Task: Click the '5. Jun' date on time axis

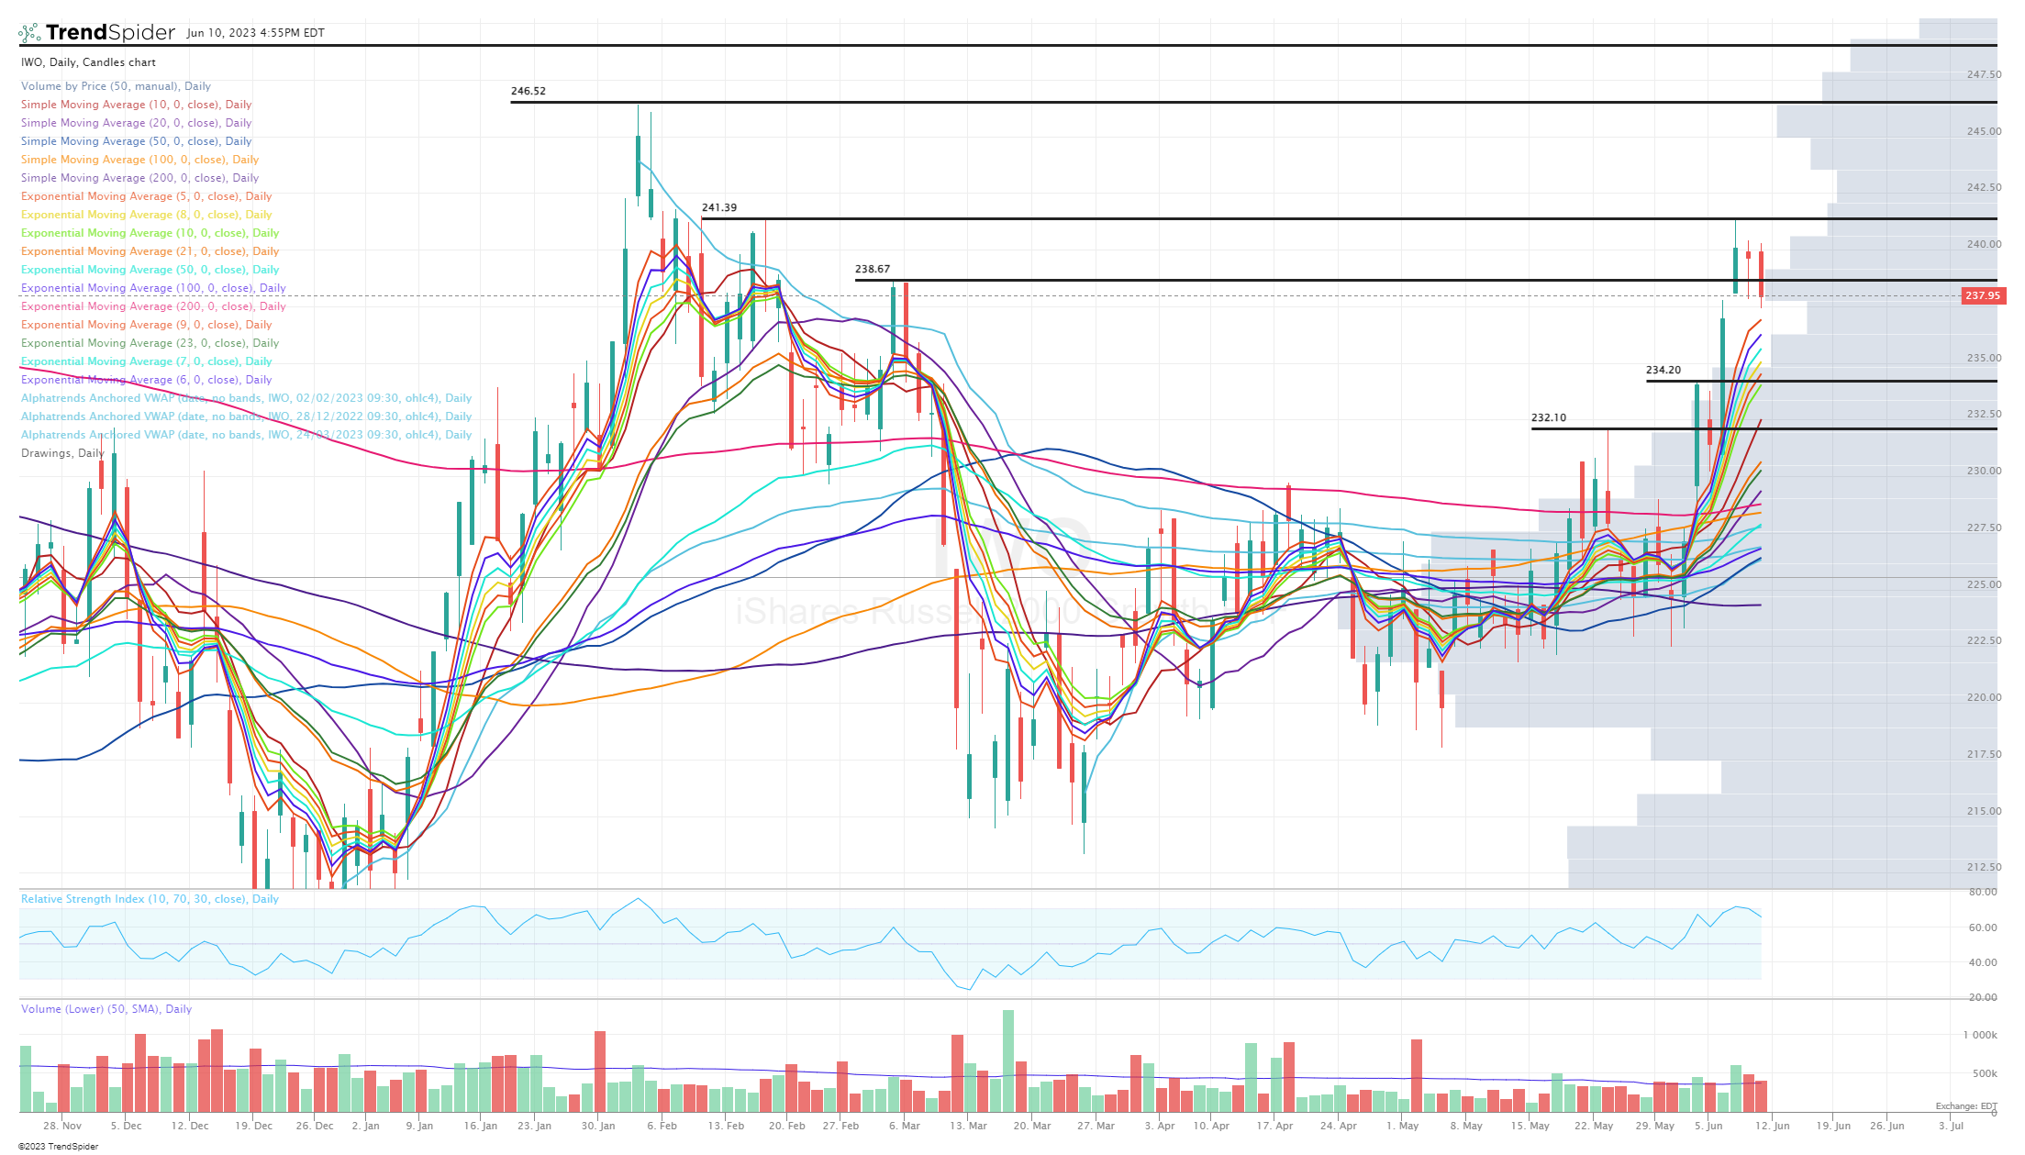Action: pyautogui.click(x=1708, y=1126)
